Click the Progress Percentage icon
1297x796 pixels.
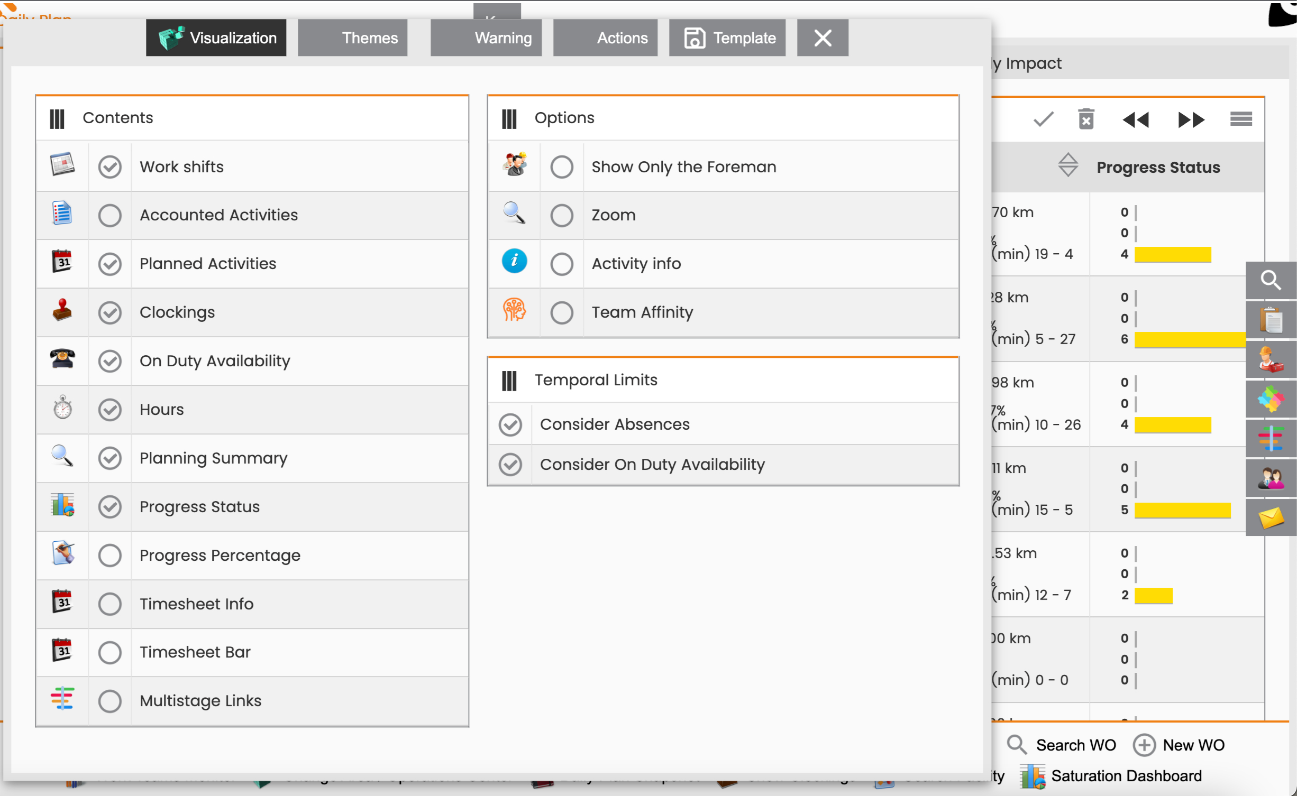click(62, 554)
